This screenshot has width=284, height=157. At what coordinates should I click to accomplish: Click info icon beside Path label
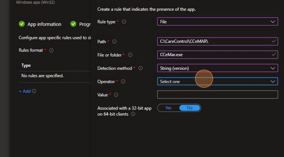tap(114, 42)
